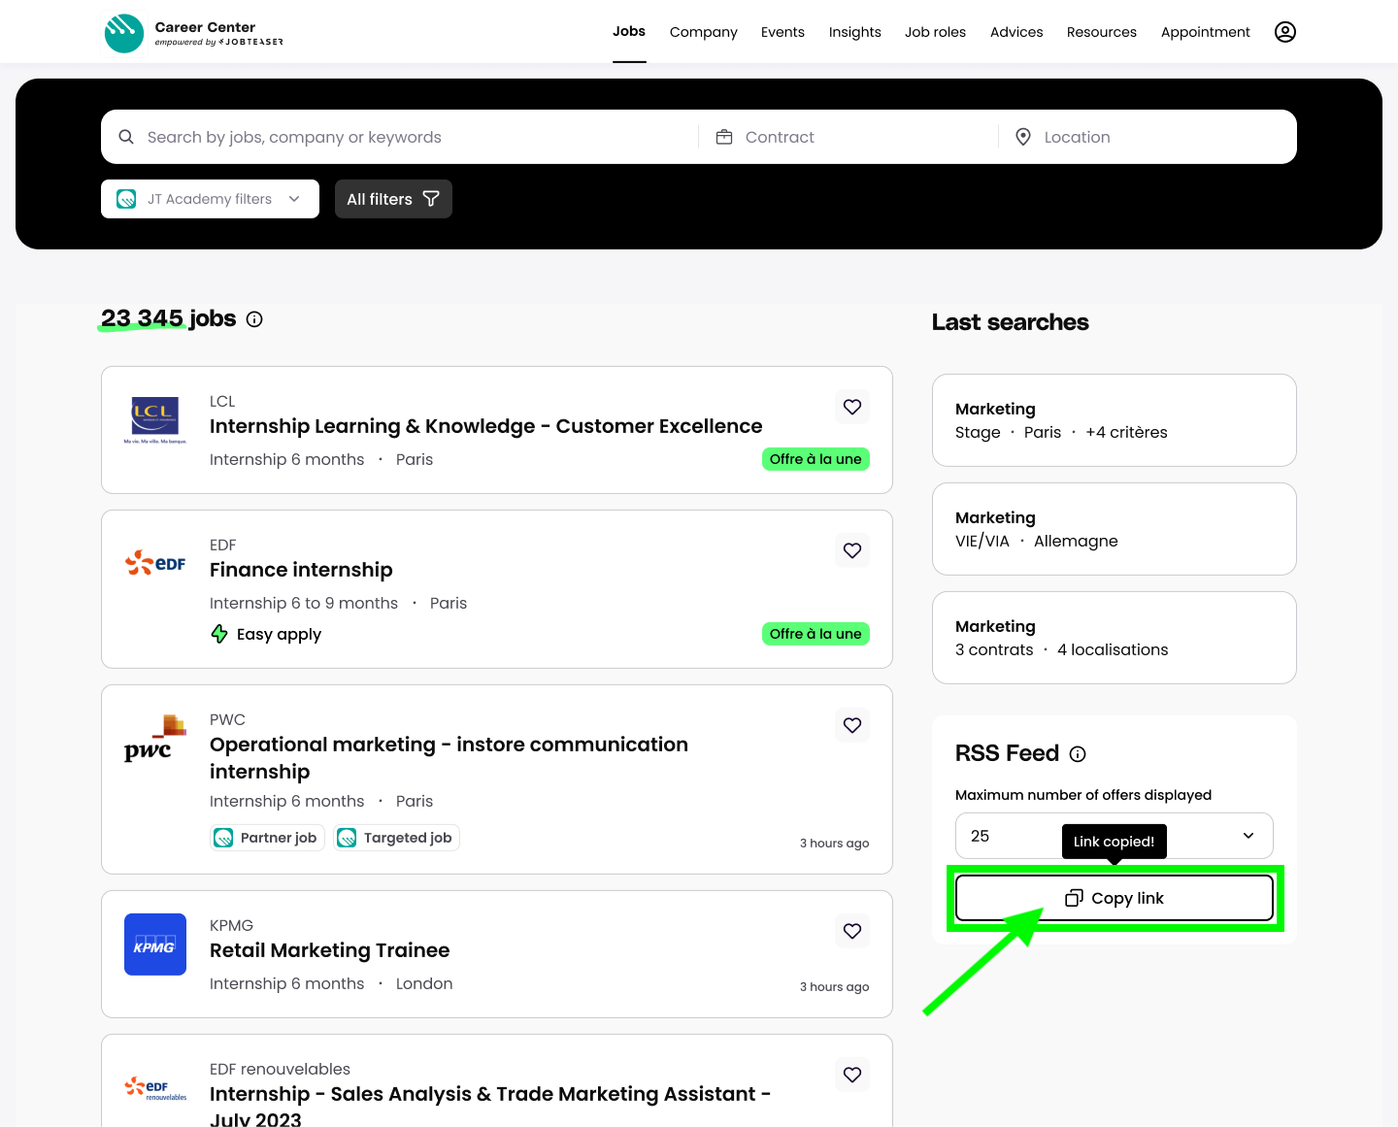Image resolution: width=1398 pixels, height=1127 pixels.
Task: Click the London location on KPMG card
Action: [x=424, y=983]
